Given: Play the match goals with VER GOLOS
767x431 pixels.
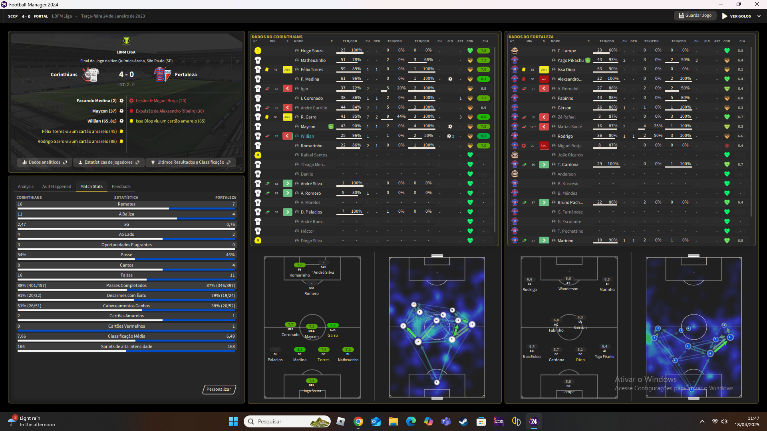Looking at the screenshot, I should (737, 16).
